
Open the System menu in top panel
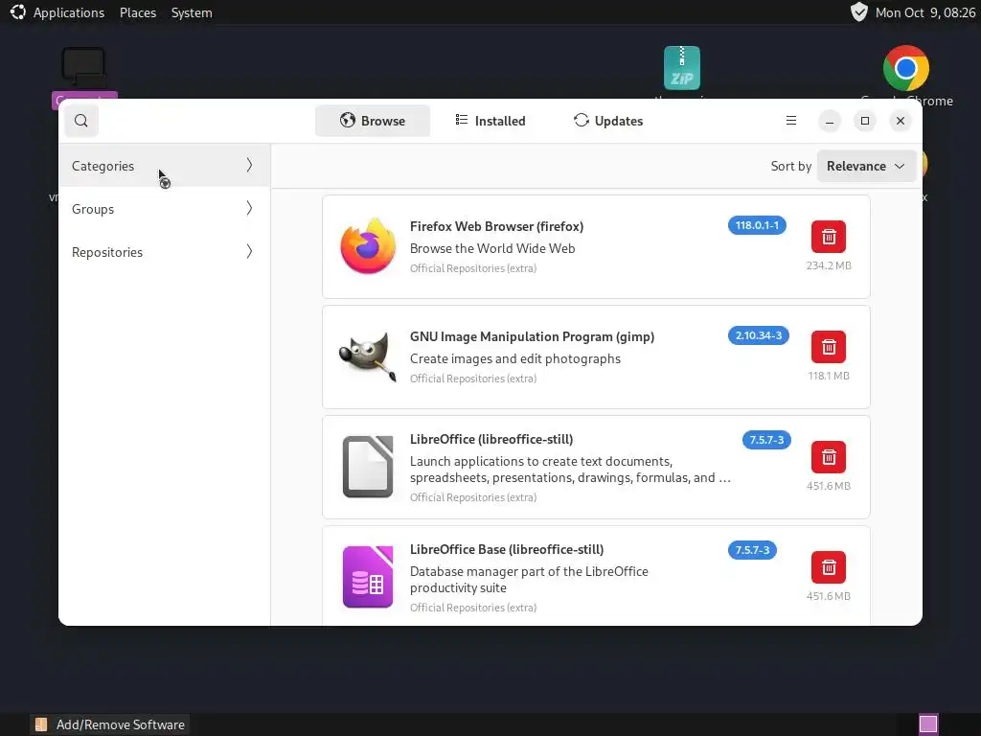click(x=192, y=12)
